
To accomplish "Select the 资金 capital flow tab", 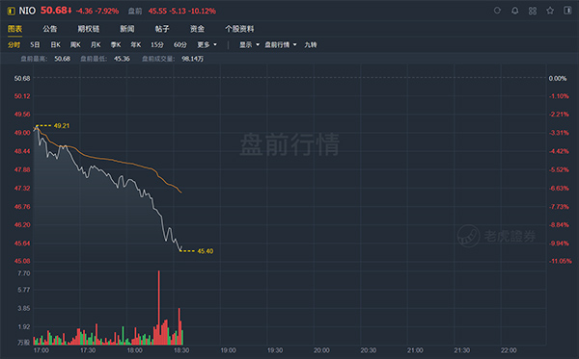I will pos(197,29).
